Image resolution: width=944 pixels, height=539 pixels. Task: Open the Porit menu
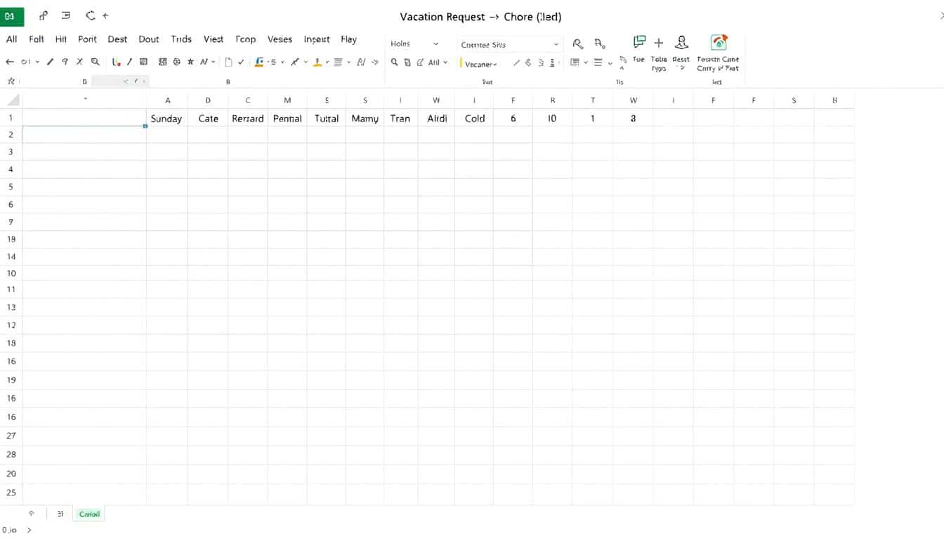coord(87,39)
